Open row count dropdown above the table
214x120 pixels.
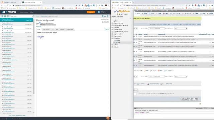click(135, 29)
